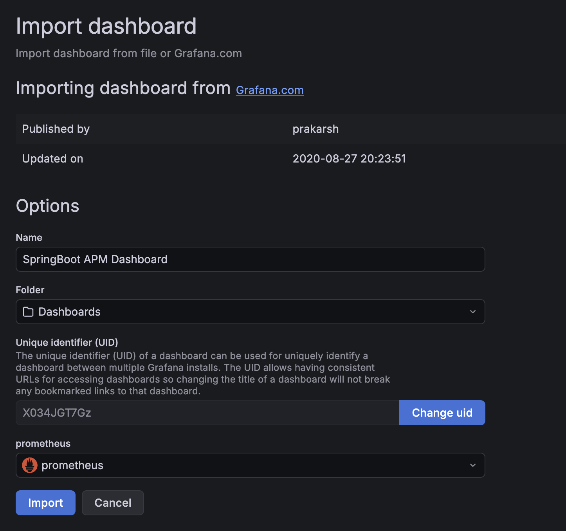Cancel the dashboard import
The height and width of the screenshot is (531, 566).
pyautogui.click(x=113, y=503)
